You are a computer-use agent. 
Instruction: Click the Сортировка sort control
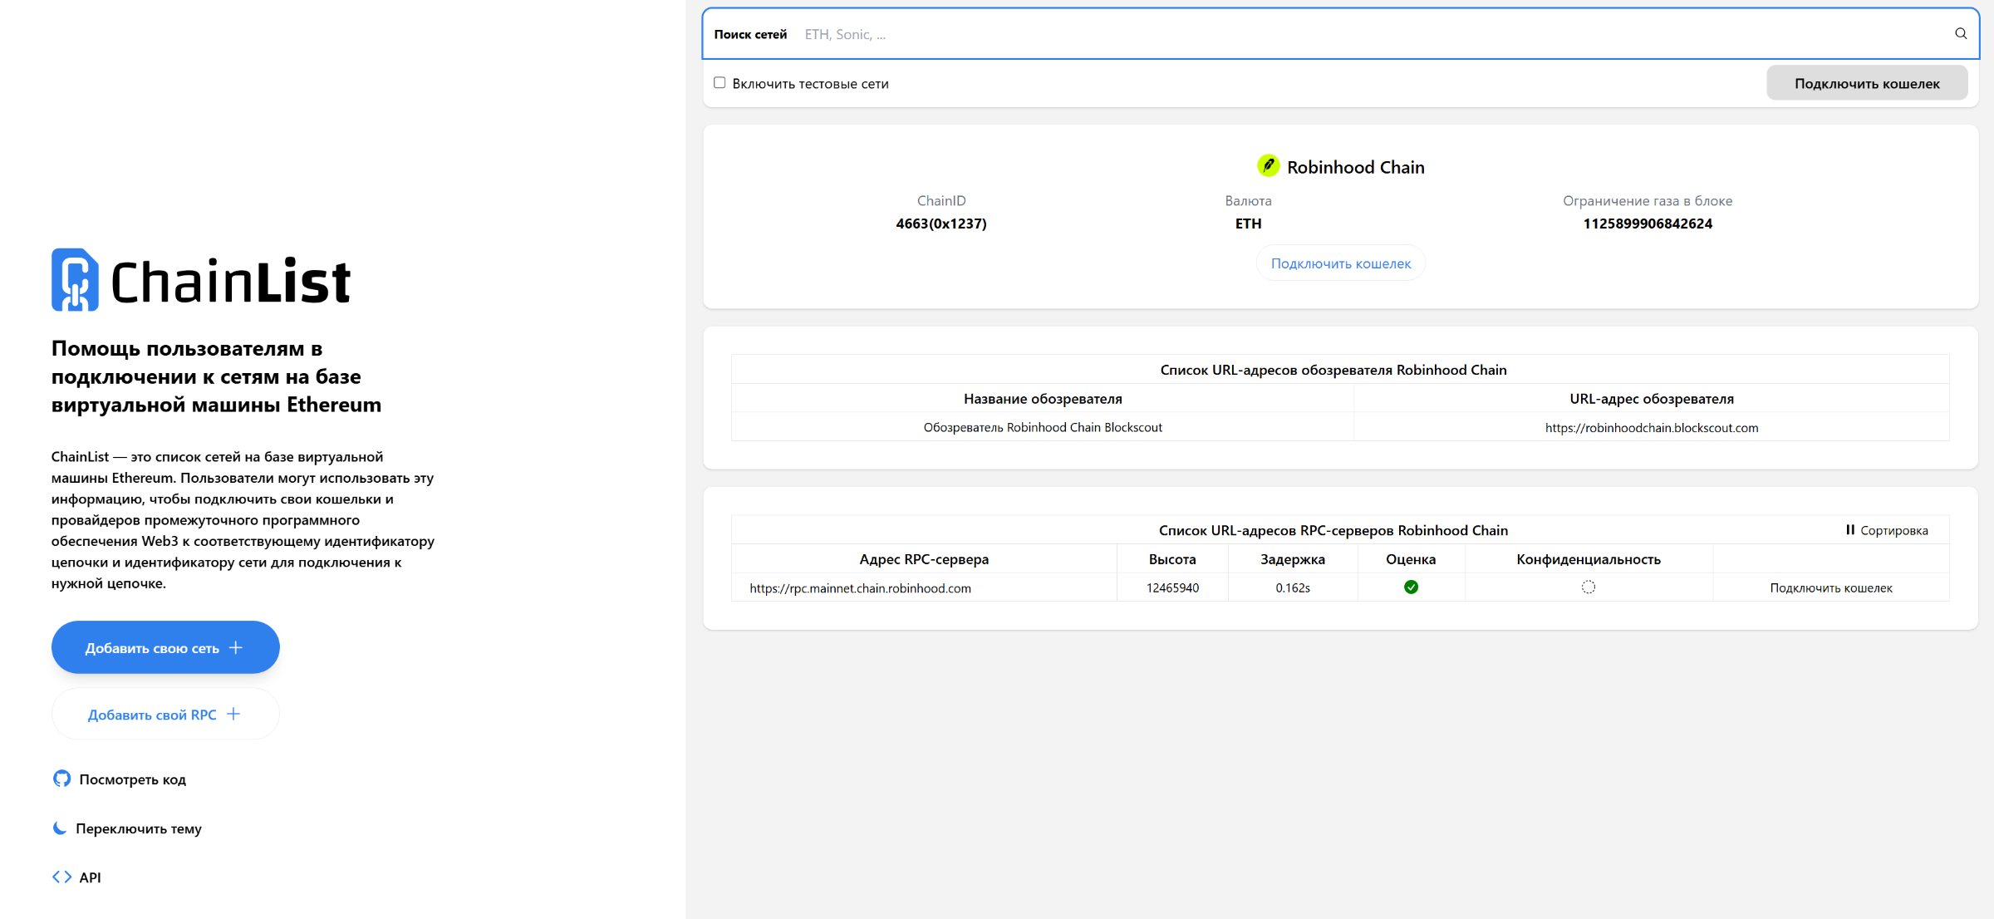(x=1887, y=530)
